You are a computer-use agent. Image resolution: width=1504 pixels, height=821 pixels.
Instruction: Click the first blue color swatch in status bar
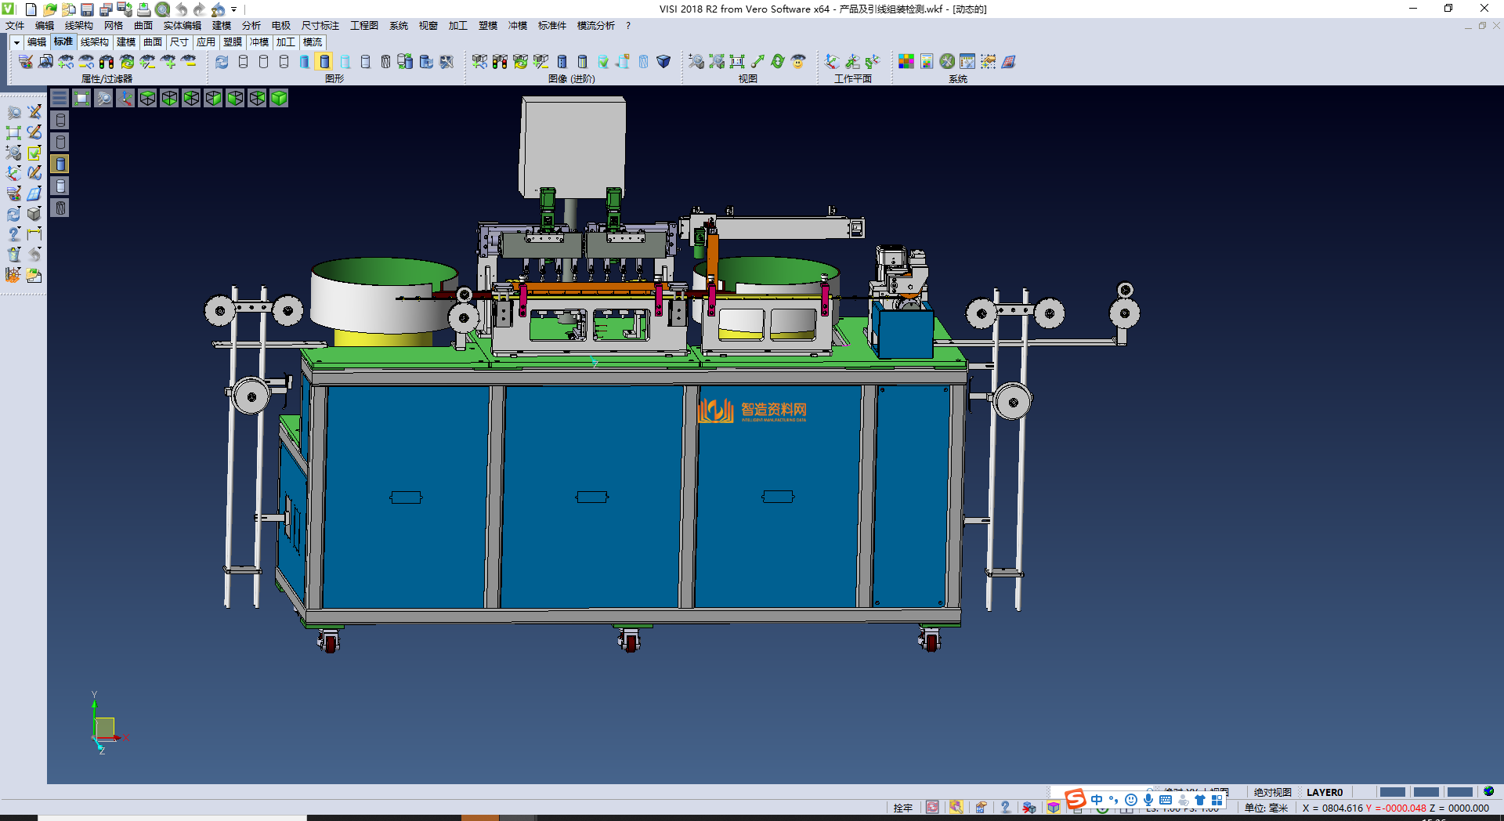click(x=1392, y=792)
